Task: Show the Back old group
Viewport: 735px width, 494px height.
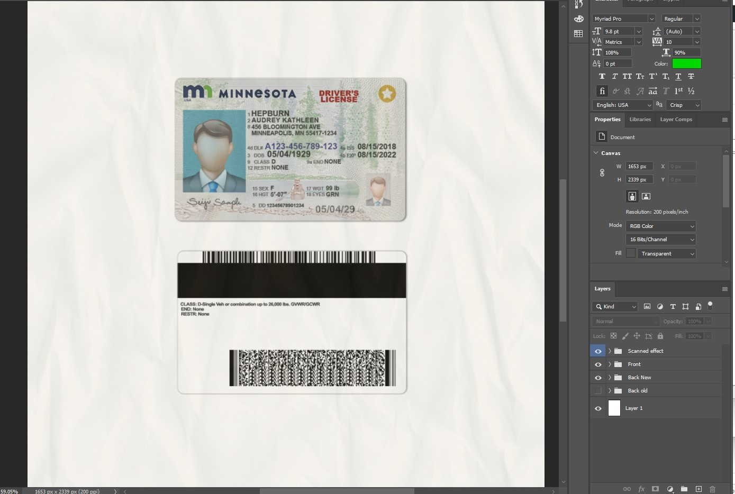Action: click(x=598, y=390)
